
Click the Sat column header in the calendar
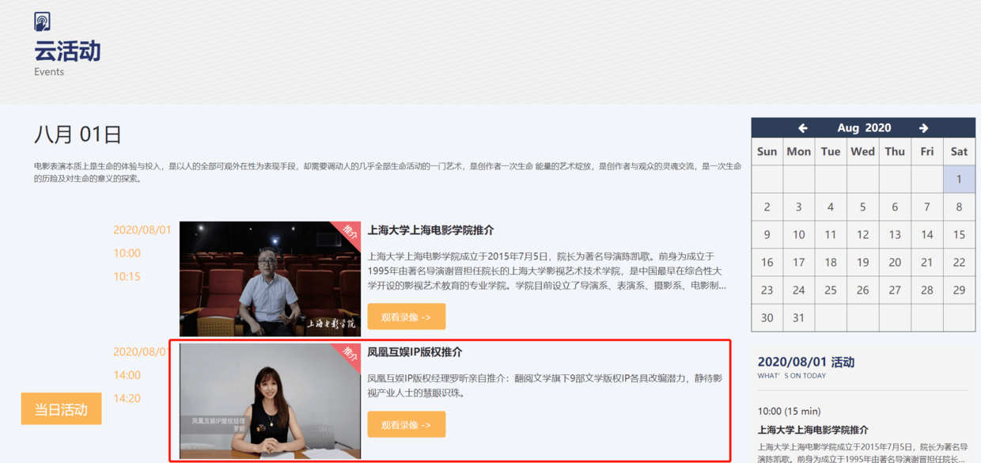pyautogui.click(x=959, y=151)
